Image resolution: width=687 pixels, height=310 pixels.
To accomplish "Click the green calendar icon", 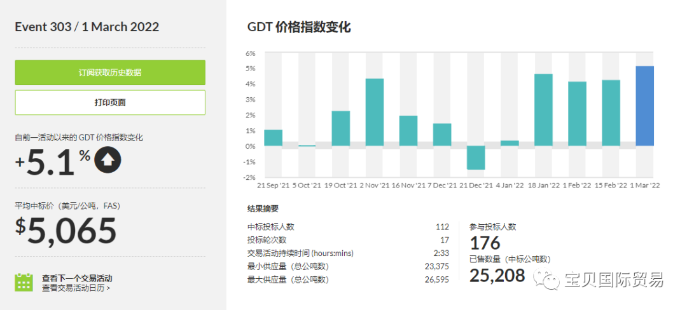I will coord(24,282).
